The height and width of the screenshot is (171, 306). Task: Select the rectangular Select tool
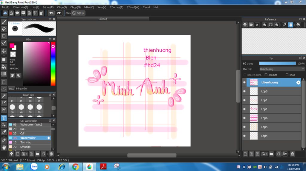pos(4,82)
